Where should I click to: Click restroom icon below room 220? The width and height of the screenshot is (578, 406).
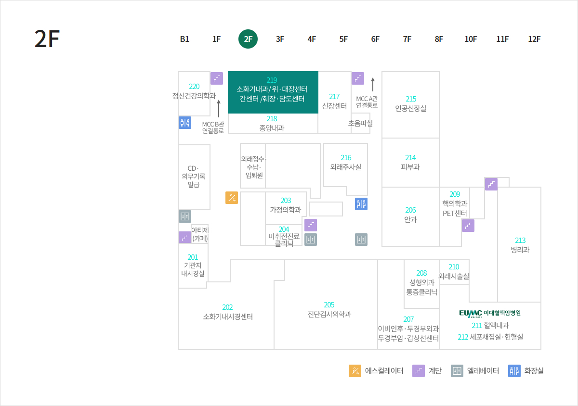[185, 122]
